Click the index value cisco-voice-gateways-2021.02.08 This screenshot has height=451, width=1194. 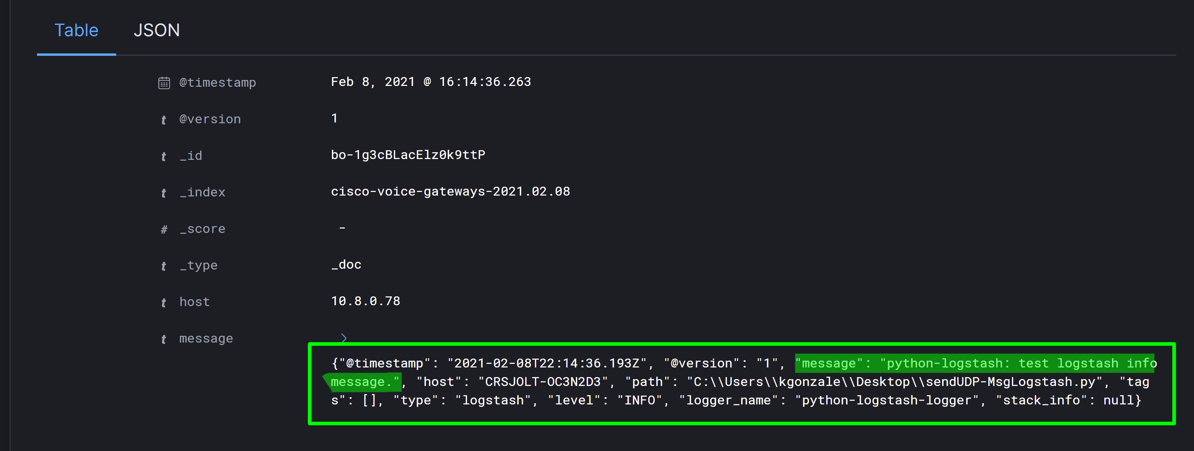pyautogui.click(x=451, y=191)
